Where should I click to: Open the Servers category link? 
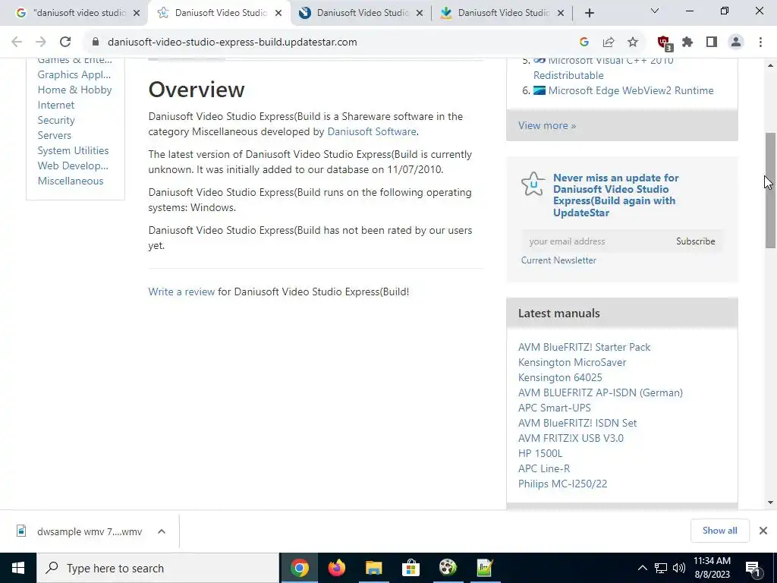55,135
